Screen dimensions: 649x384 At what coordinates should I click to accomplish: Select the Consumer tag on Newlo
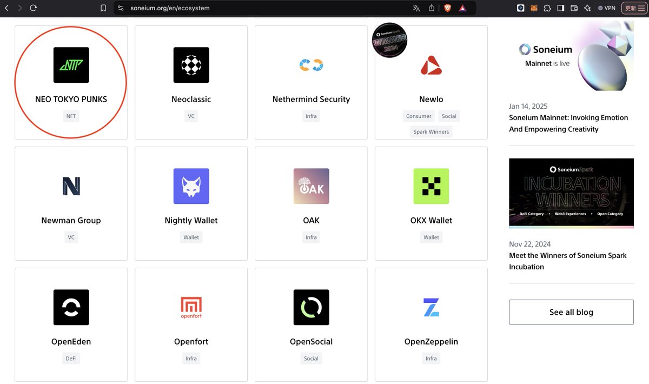[419, 116]
